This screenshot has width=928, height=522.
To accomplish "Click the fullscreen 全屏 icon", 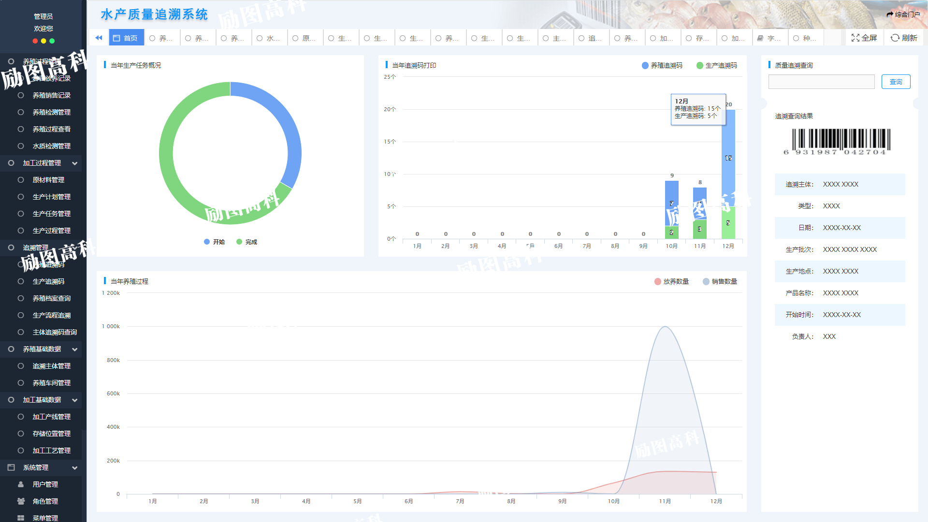I will (855, 38).
